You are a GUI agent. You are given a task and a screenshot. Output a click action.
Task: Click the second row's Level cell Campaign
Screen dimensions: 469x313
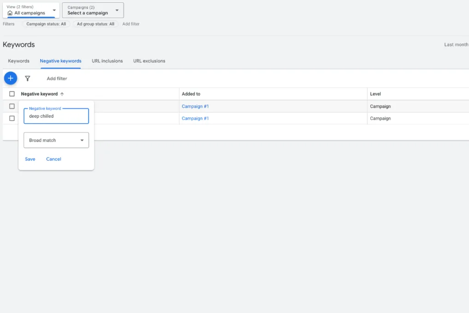380,118
